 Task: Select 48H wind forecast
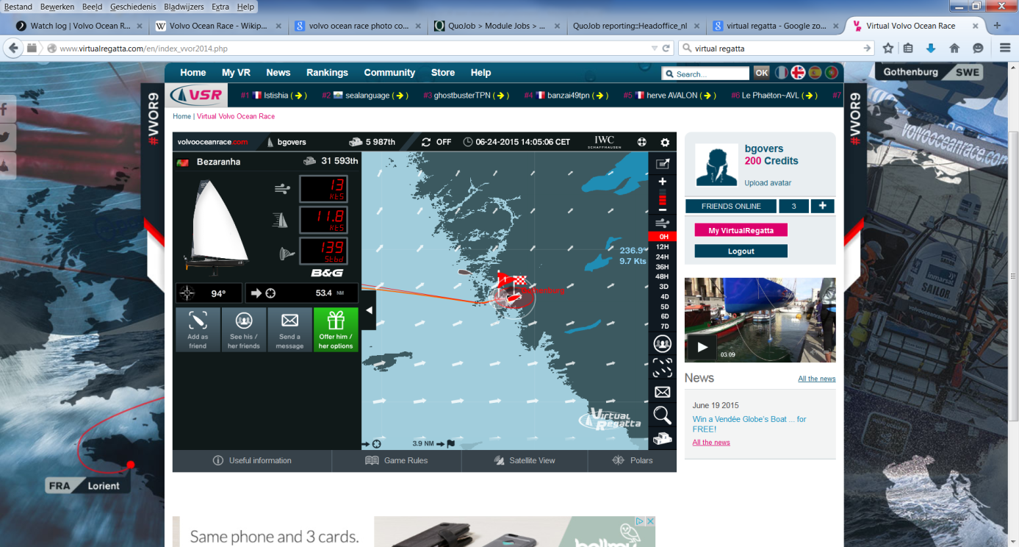point(663,276)
